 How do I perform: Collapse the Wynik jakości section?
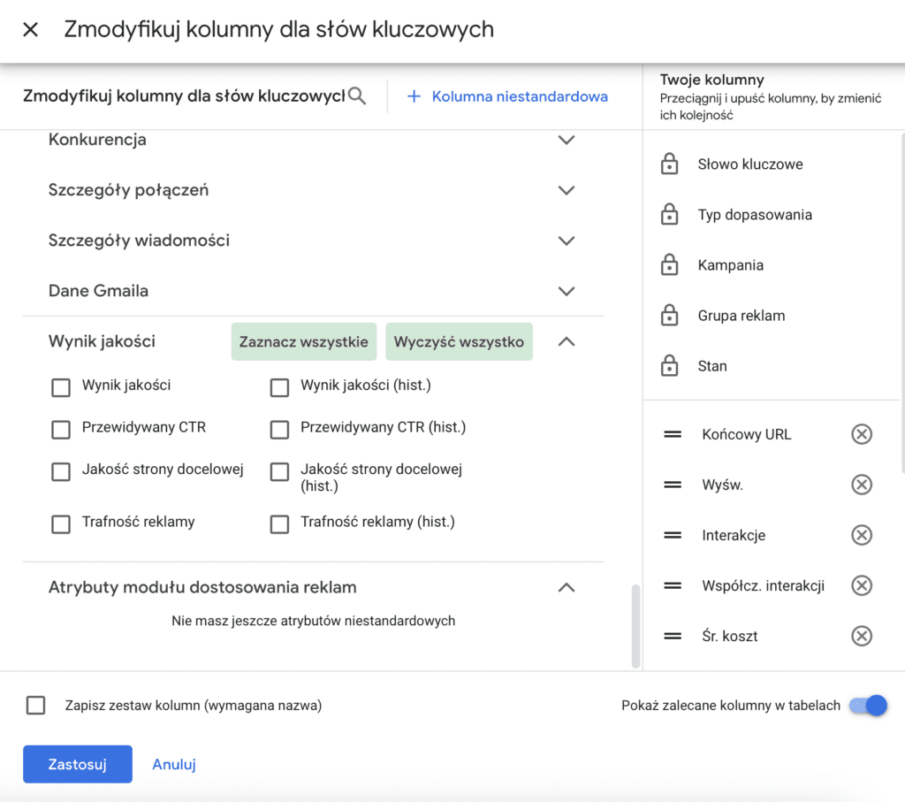coord(567,342)
